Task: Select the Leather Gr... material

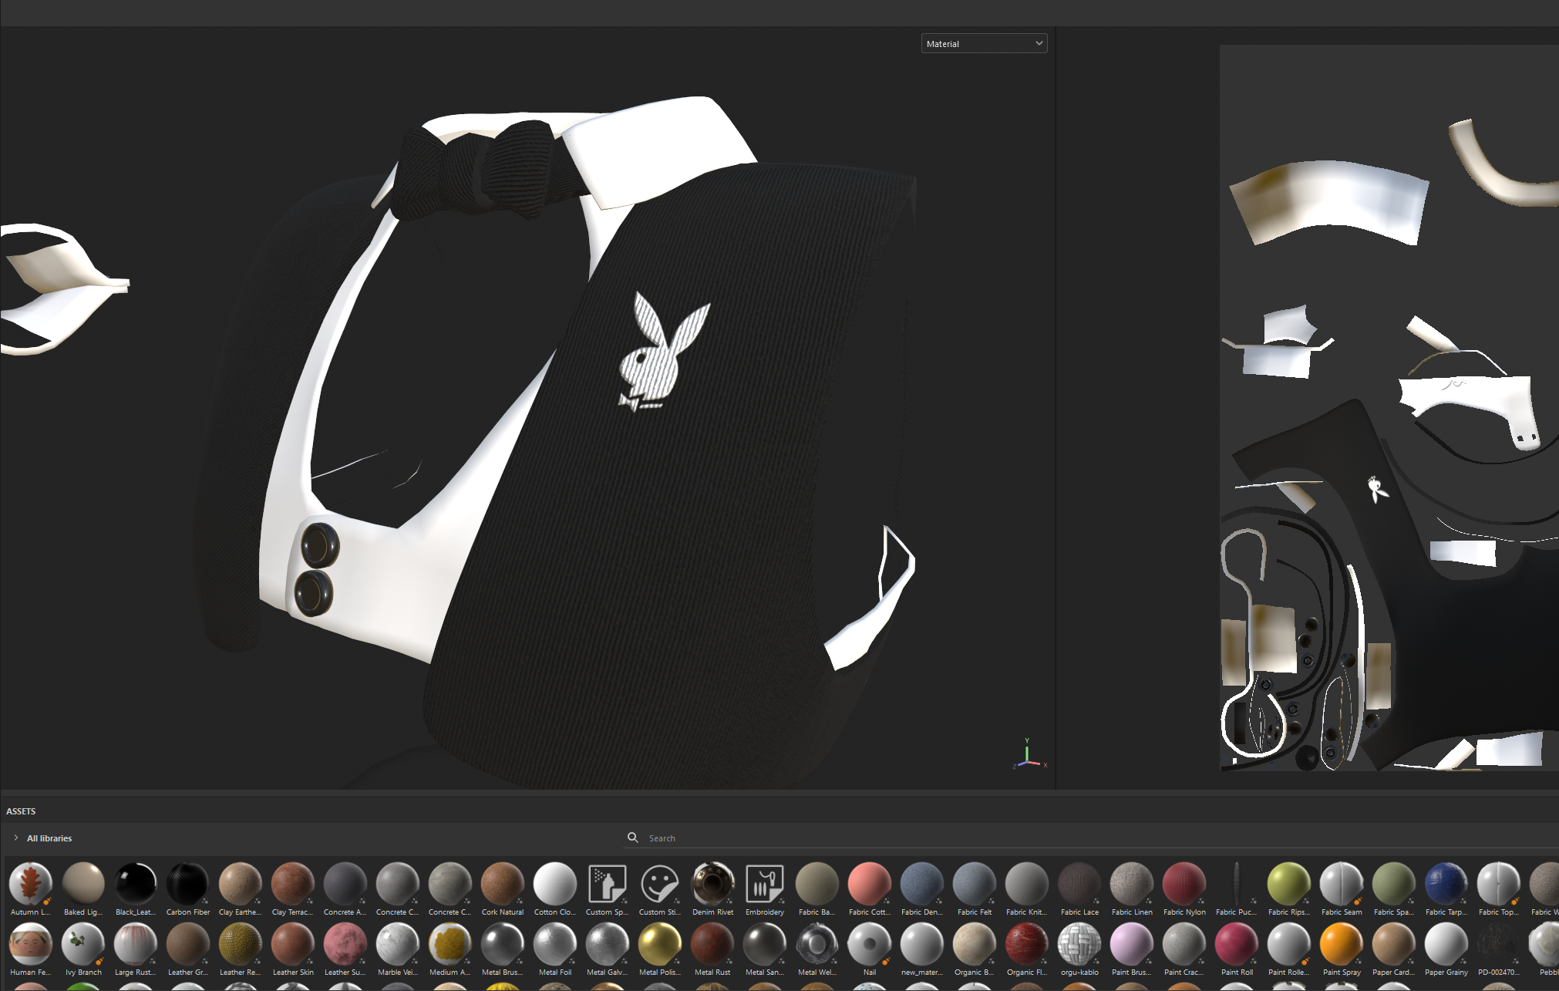Action: pyautogui.click(x=187, y=943)
